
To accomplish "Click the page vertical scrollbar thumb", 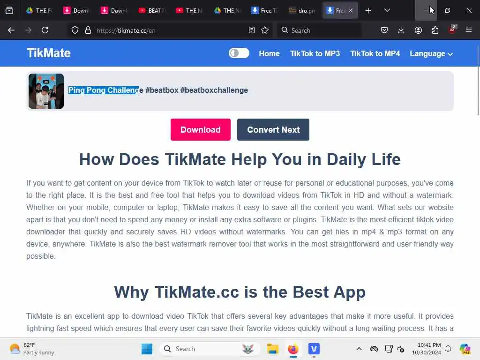I will pyautogui.click(x=478, y=81).
